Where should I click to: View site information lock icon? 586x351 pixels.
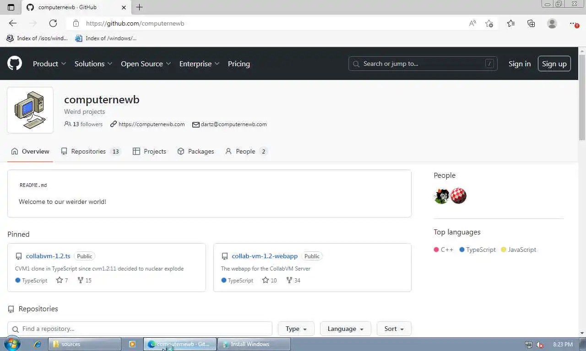(76, 23)
